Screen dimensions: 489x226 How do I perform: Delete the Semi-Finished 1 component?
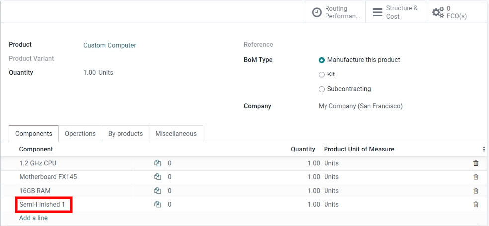click(476, 204)
